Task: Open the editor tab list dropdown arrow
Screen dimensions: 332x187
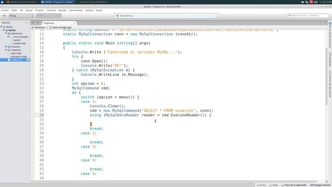Action: 326,23
